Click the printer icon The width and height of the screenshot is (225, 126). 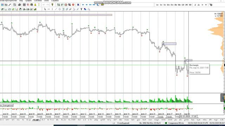[19, 5]
